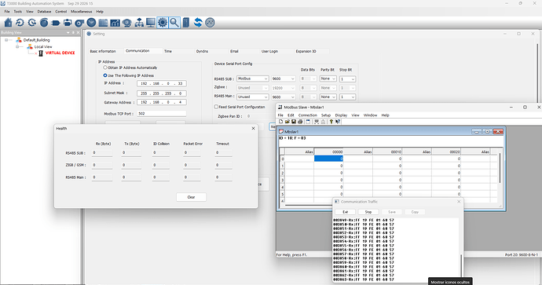The image size is (542, 285).
Task: Click the Gateway Address input field
Action: 162,103
